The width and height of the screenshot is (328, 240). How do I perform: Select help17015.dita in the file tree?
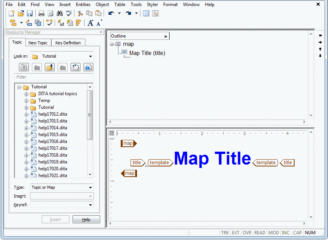53,135
